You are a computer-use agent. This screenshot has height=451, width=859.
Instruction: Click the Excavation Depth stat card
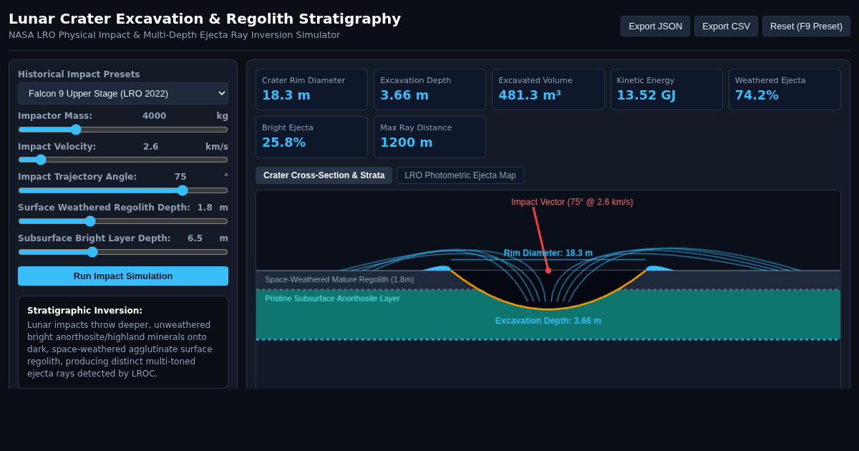429,89
